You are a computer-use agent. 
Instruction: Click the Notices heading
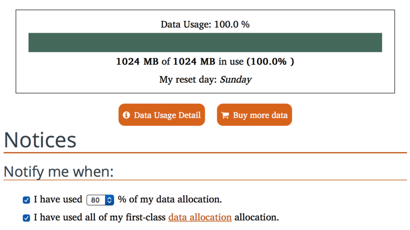tap(40, 140)
